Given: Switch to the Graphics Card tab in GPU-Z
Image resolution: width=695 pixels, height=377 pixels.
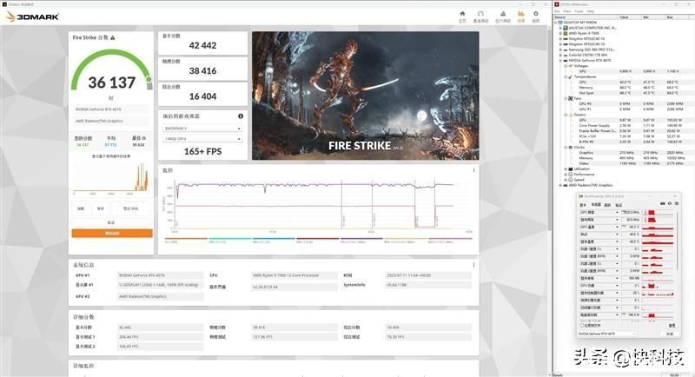Looking at the screenshot, I should point(583,205).
